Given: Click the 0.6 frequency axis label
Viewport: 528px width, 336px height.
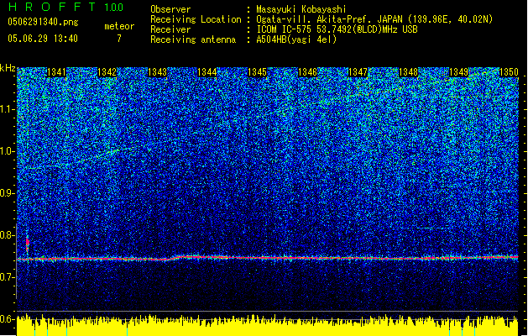Looking at the screenshot, I should tap(8, 319).
